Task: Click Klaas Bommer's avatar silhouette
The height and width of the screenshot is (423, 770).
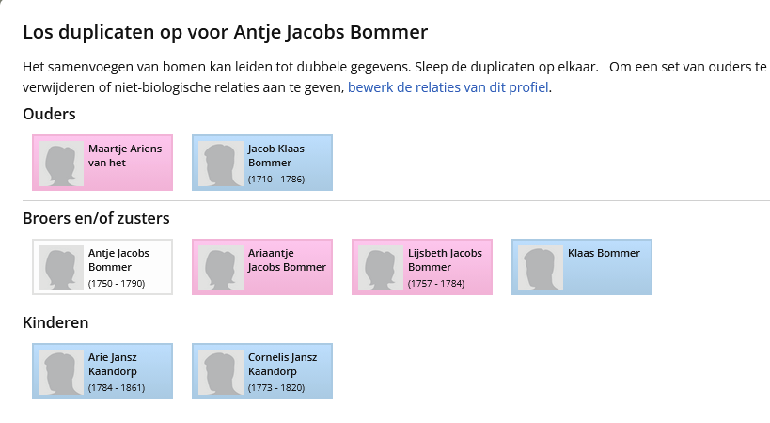Action: coord(541,268)
